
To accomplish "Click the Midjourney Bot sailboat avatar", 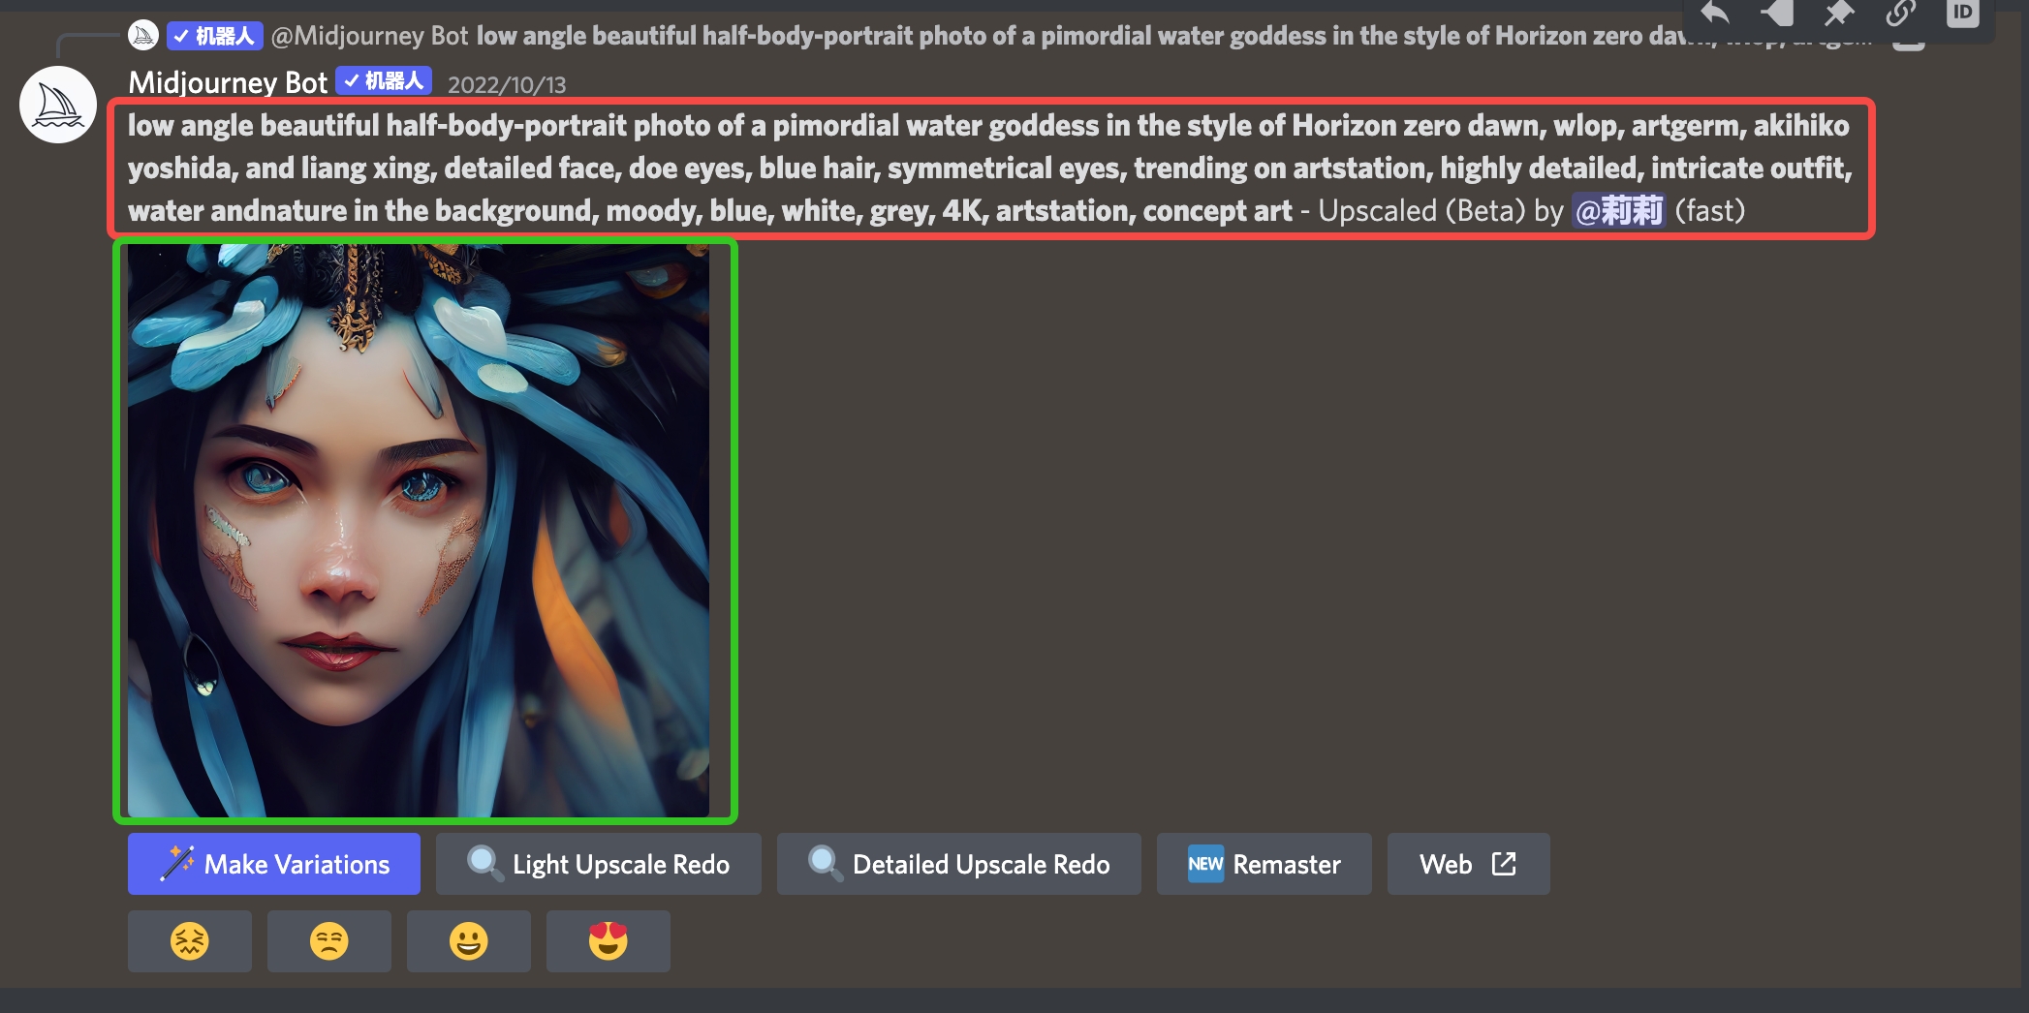I will coord(58,105).
